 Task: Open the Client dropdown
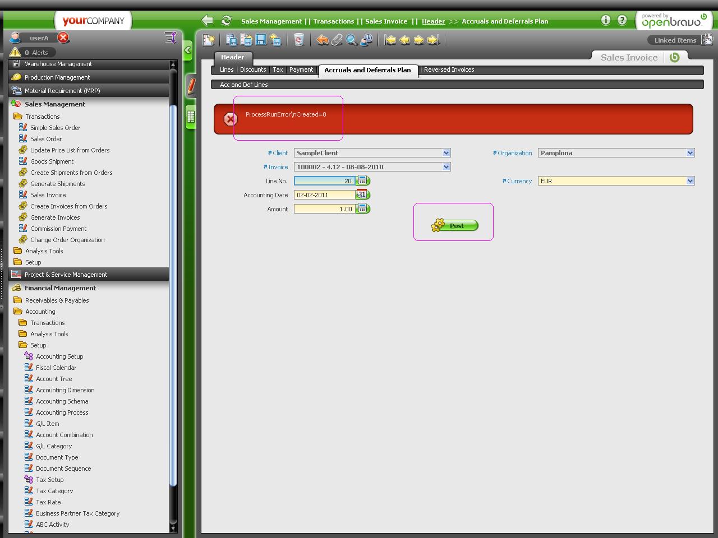(x=447, y=152)
